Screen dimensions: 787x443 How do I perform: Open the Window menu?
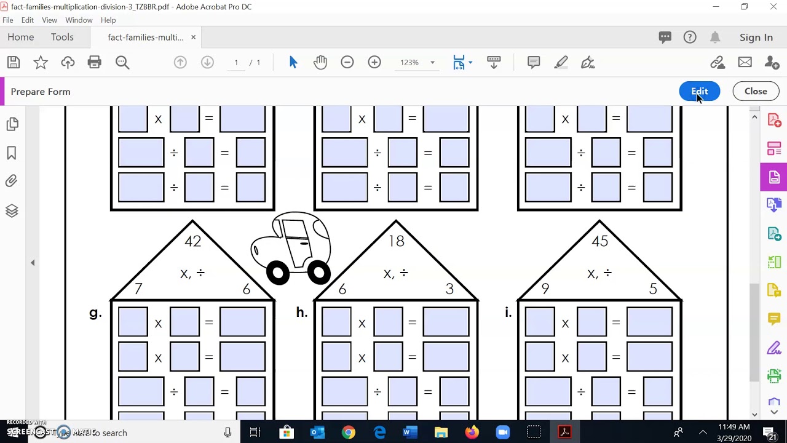point(79,20)
